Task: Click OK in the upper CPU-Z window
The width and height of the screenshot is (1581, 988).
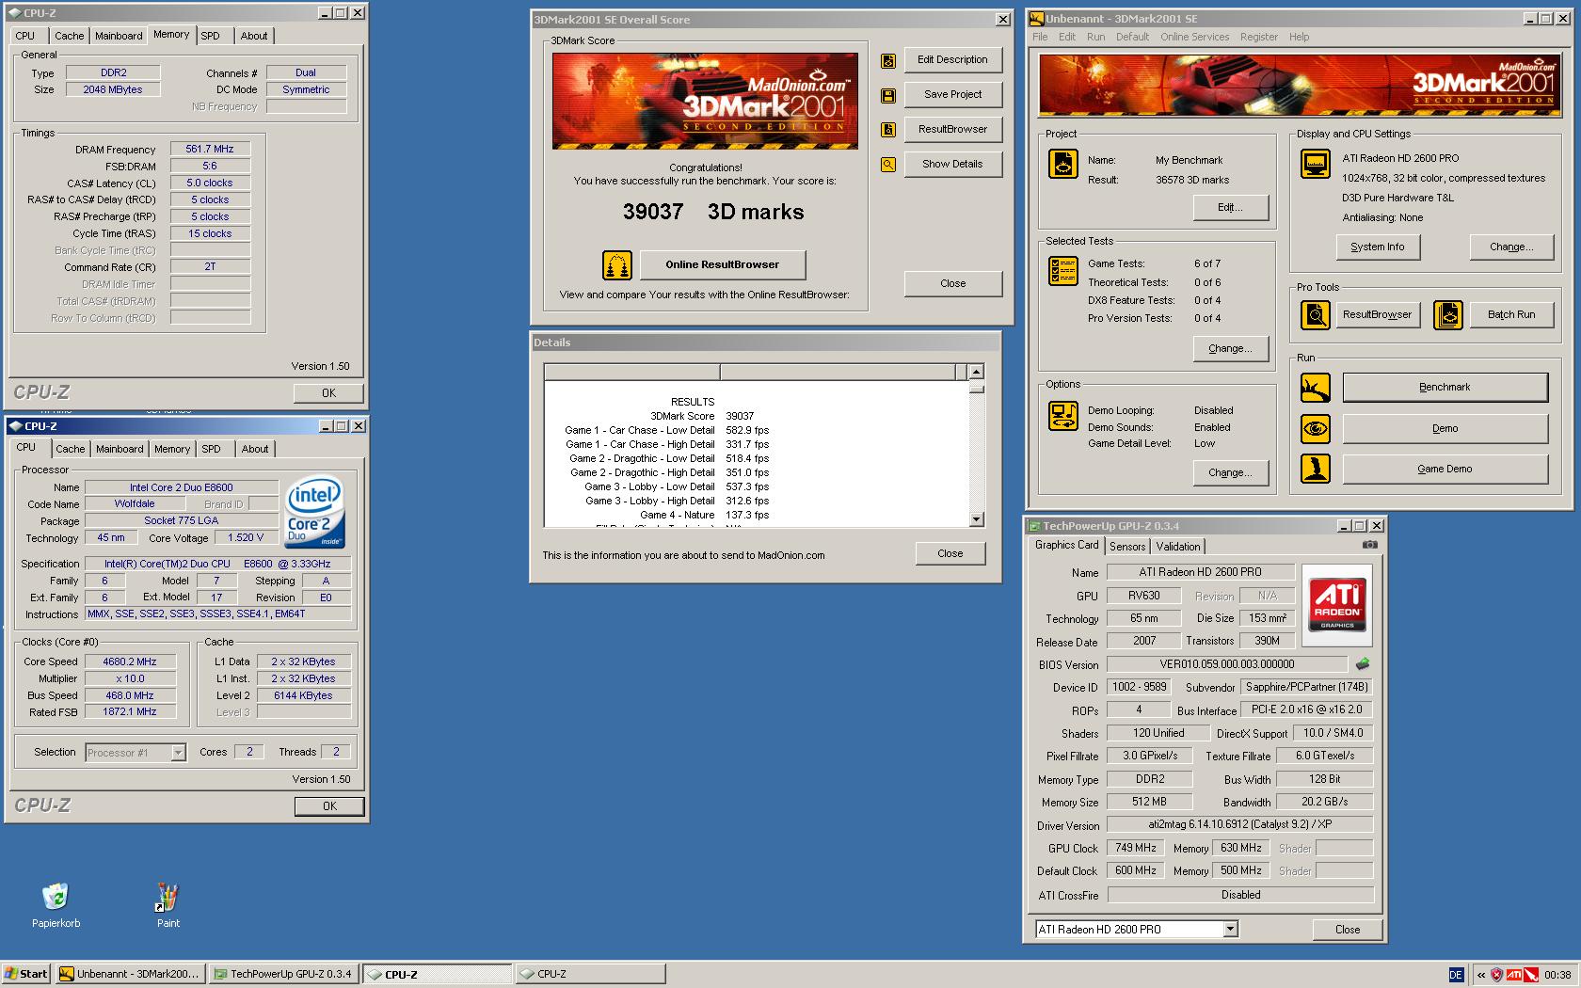Action: click(x=328, y=393)
